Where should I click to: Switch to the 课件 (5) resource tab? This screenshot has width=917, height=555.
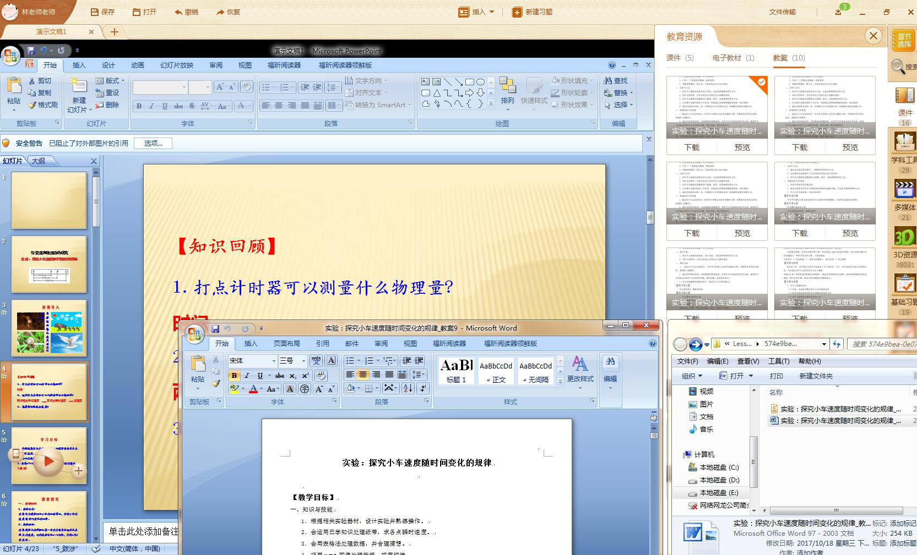click(x=680, y=58)
